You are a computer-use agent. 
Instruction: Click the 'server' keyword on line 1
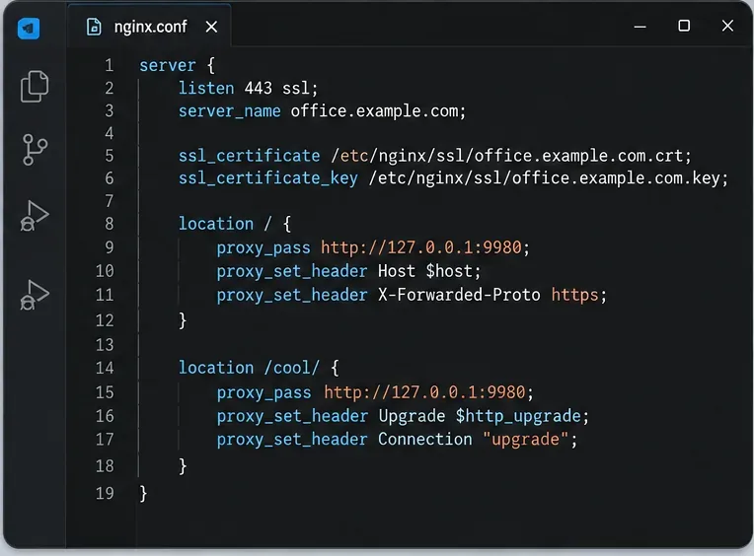pos(168,65)
